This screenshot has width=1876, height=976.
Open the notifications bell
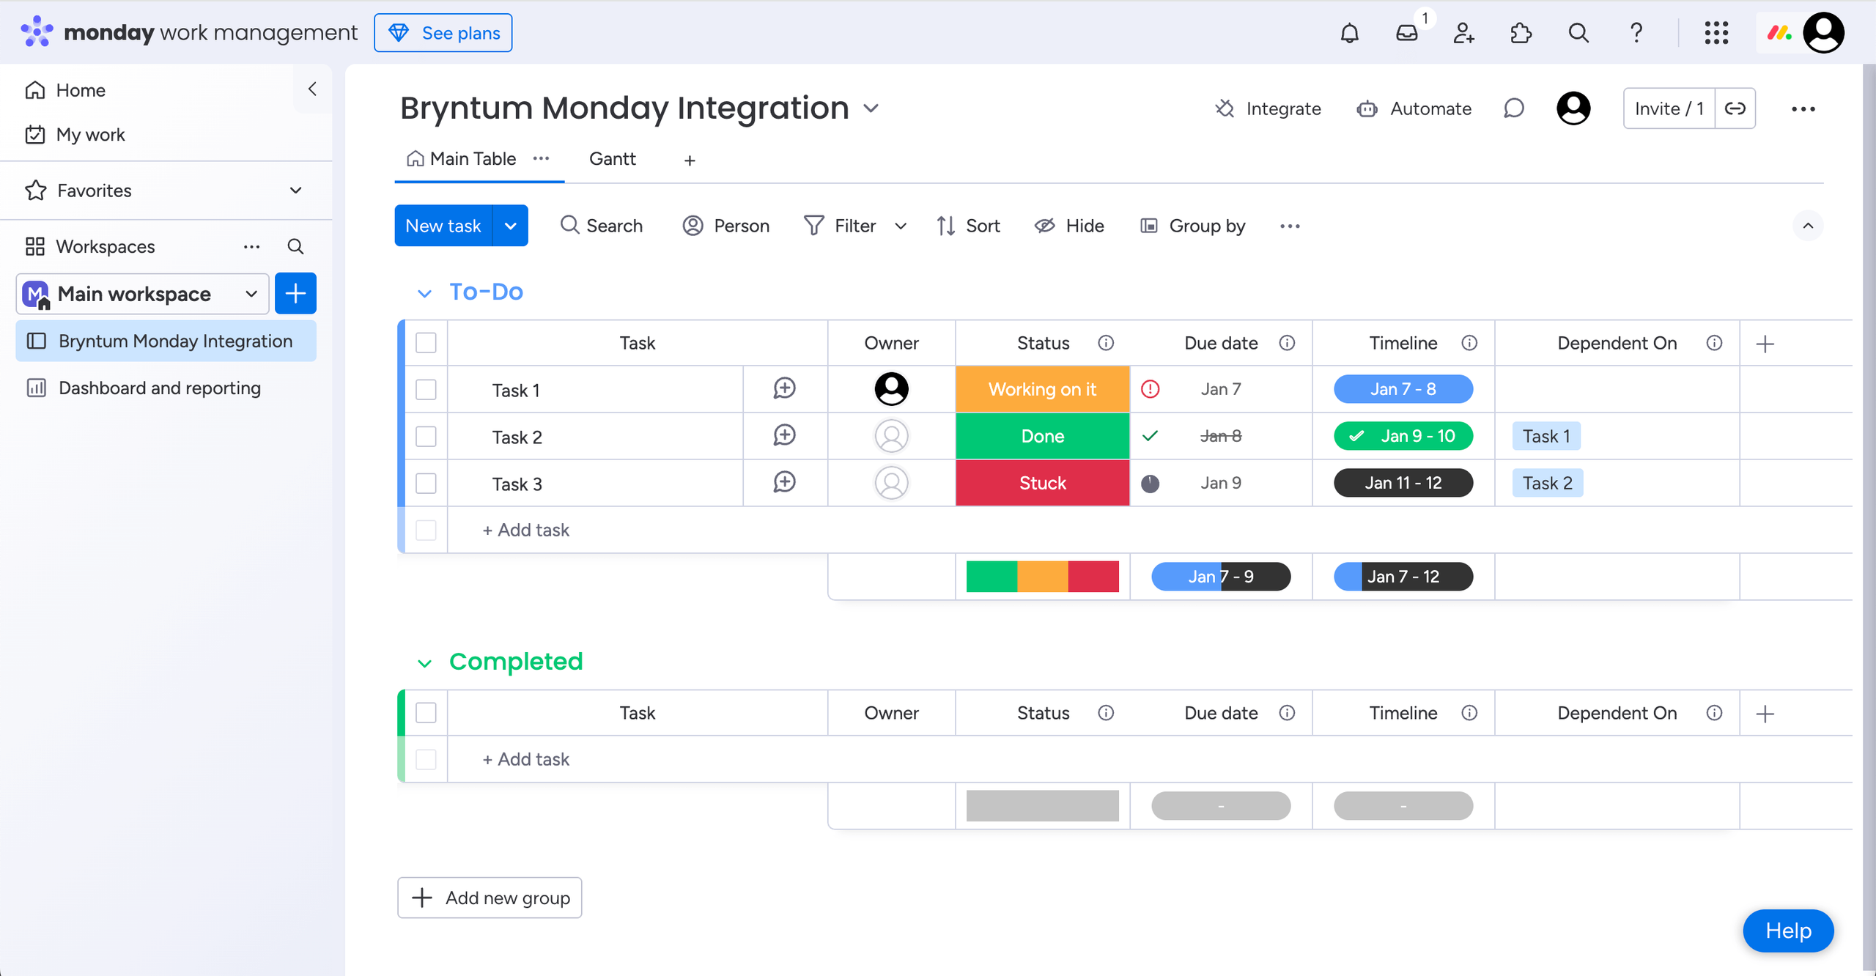1349,33
